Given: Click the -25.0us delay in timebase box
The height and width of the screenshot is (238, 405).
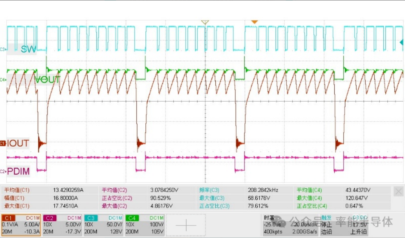Looking at the screenshot, I should coord(272,225).
